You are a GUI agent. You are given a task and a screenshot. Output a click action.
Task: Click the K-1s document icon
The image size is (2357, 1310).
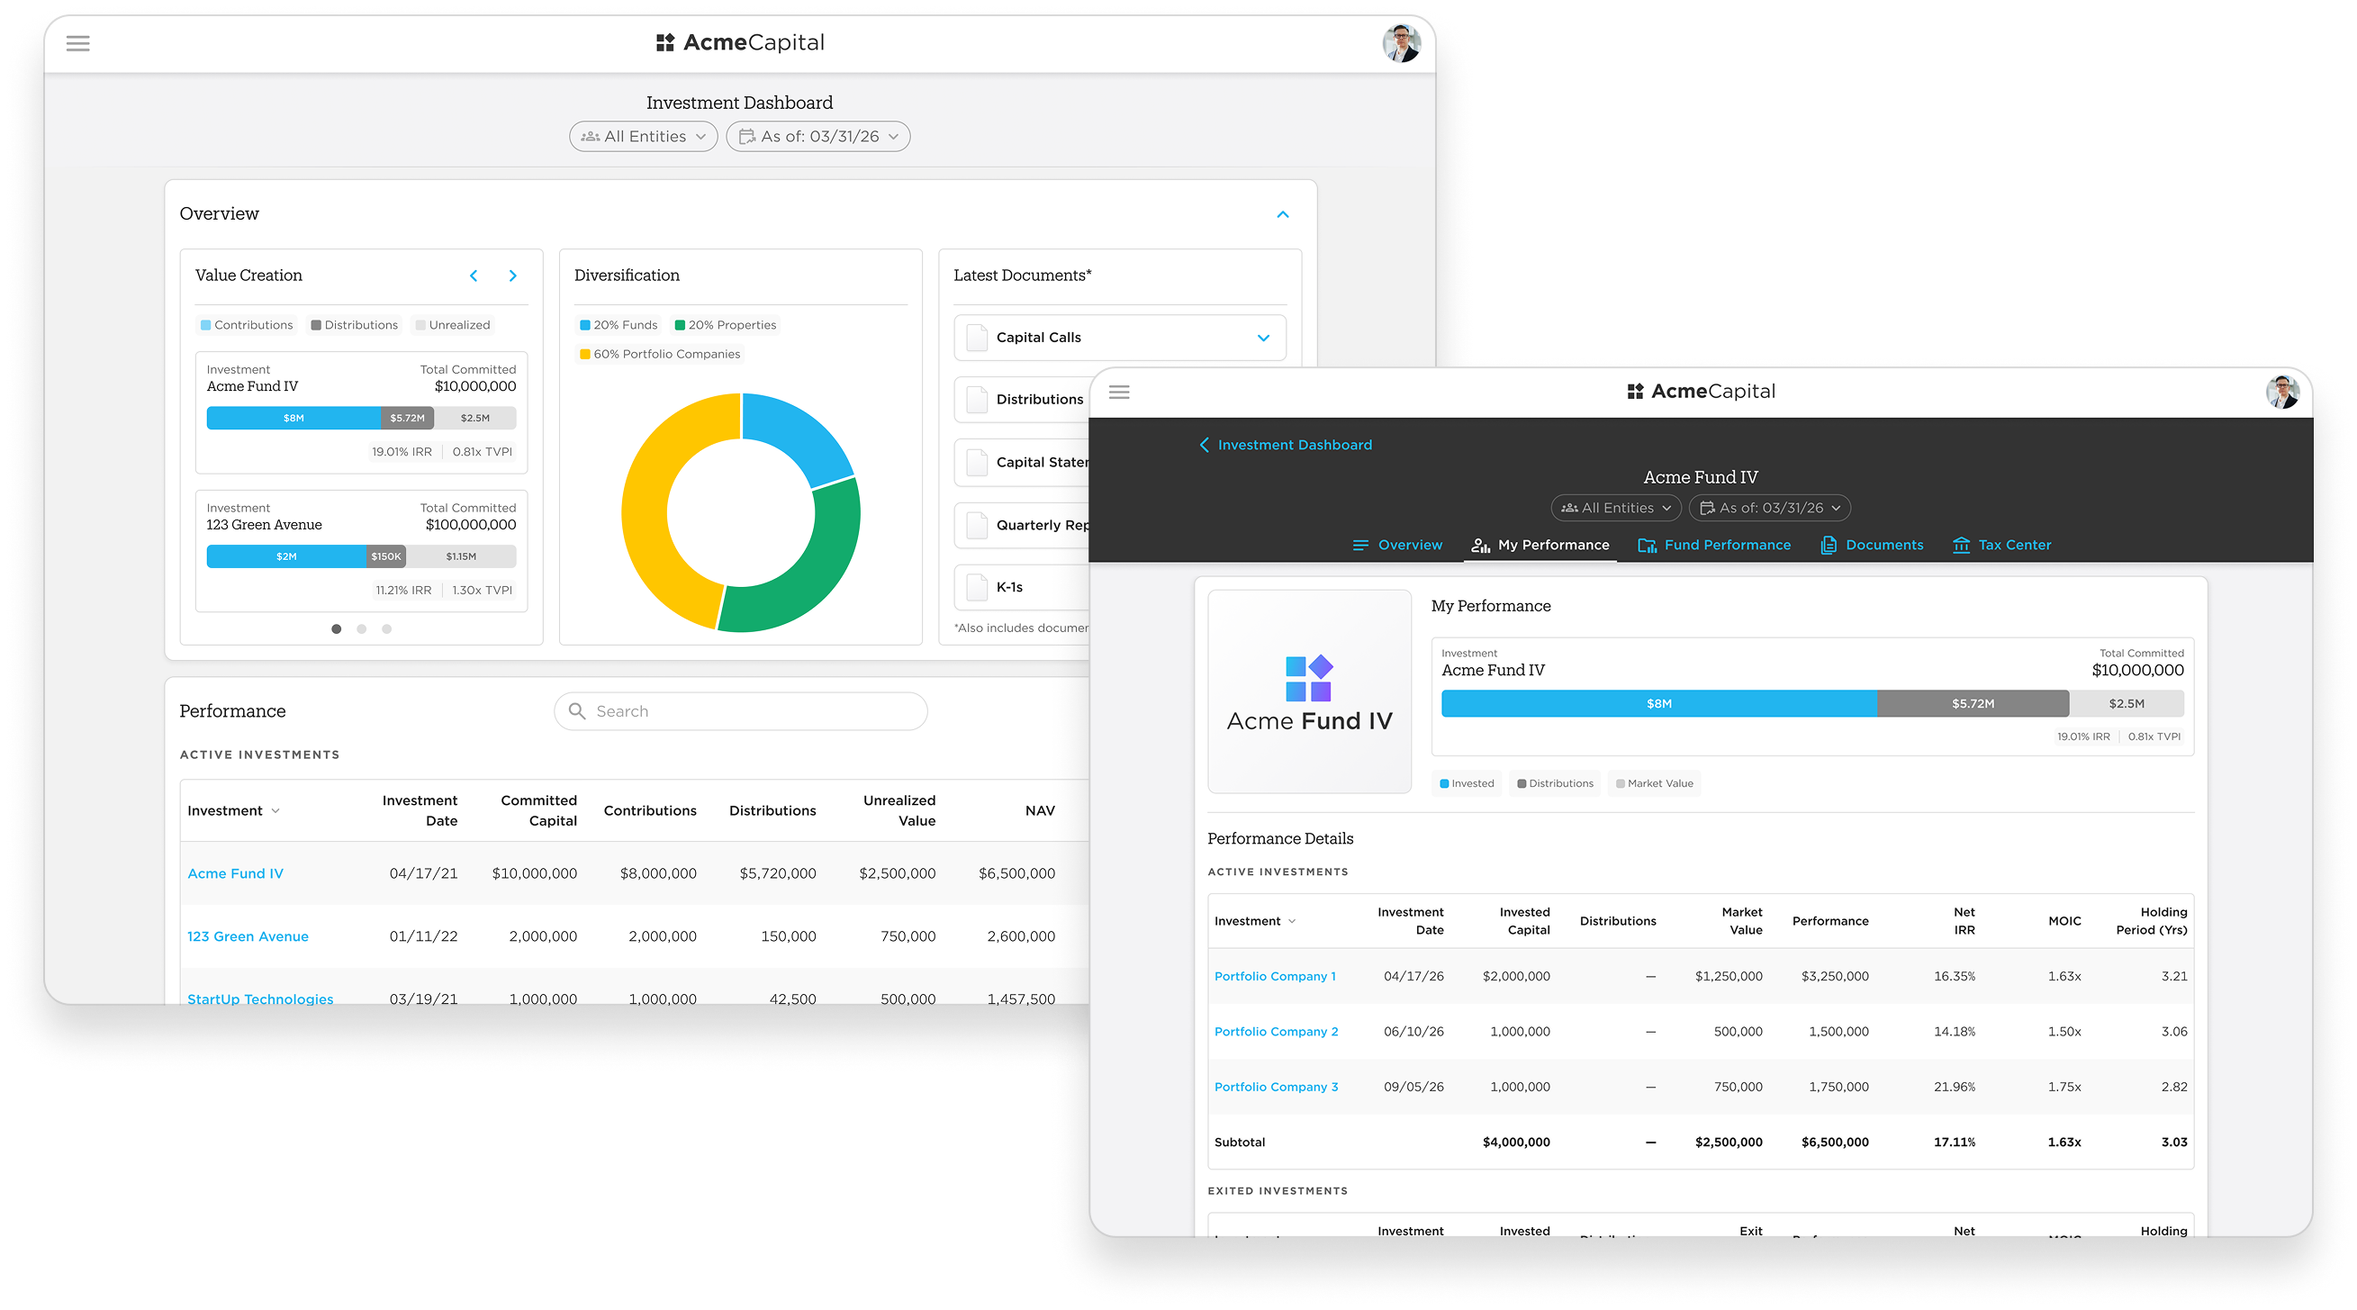pos(977,587)
